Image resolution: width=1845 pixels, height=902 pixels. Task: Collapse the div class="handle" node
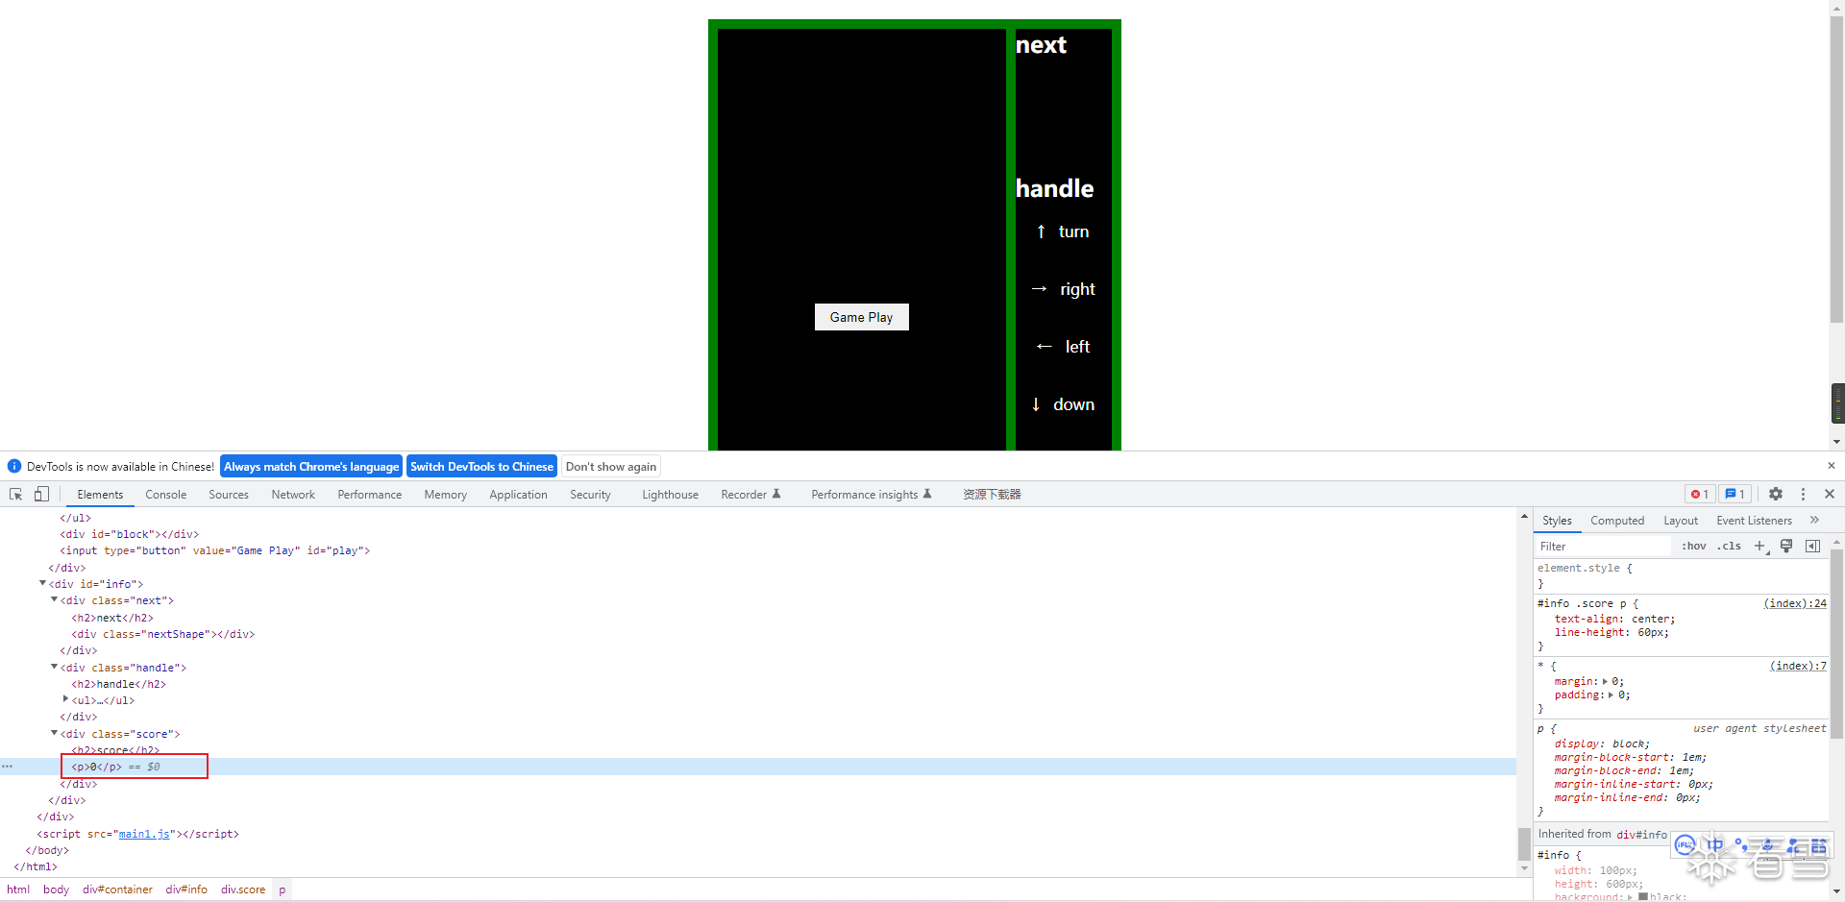click(x=54, y=667)
